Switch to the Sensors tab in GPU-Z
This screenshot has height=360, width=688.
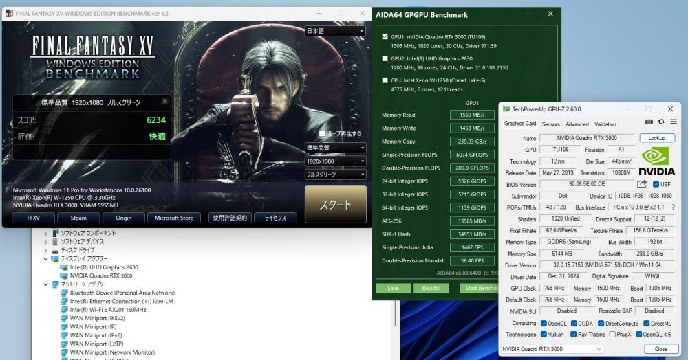tap(550, 124)
